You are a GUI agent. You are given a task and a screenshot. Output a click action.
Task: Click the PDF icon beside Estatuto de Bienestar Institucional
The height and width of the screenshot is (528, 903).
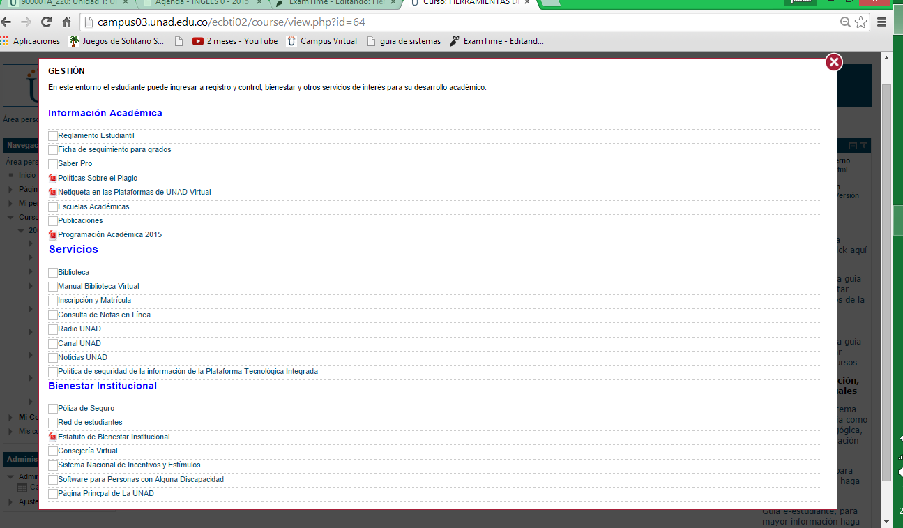(x=52, y=437)
